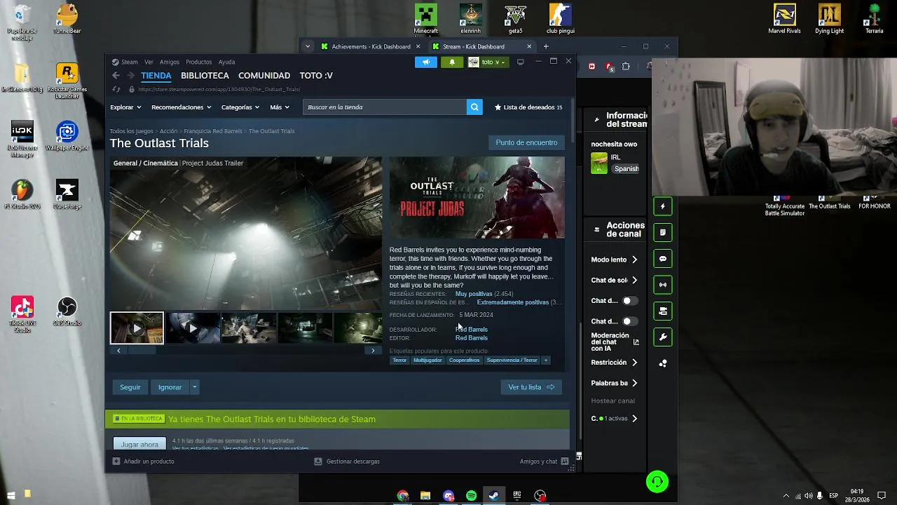This screenshot has height=505, width=897.
Task: Click Steam store page vertical scrollbar
Action: [573, 119]
